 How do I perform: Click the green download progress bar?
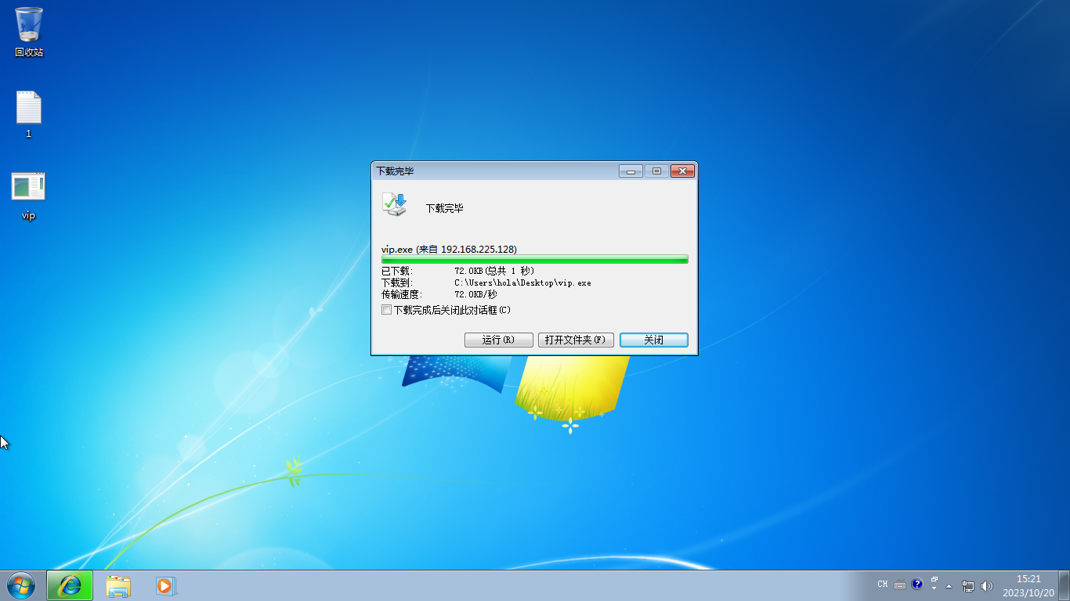tap(535, 258)
